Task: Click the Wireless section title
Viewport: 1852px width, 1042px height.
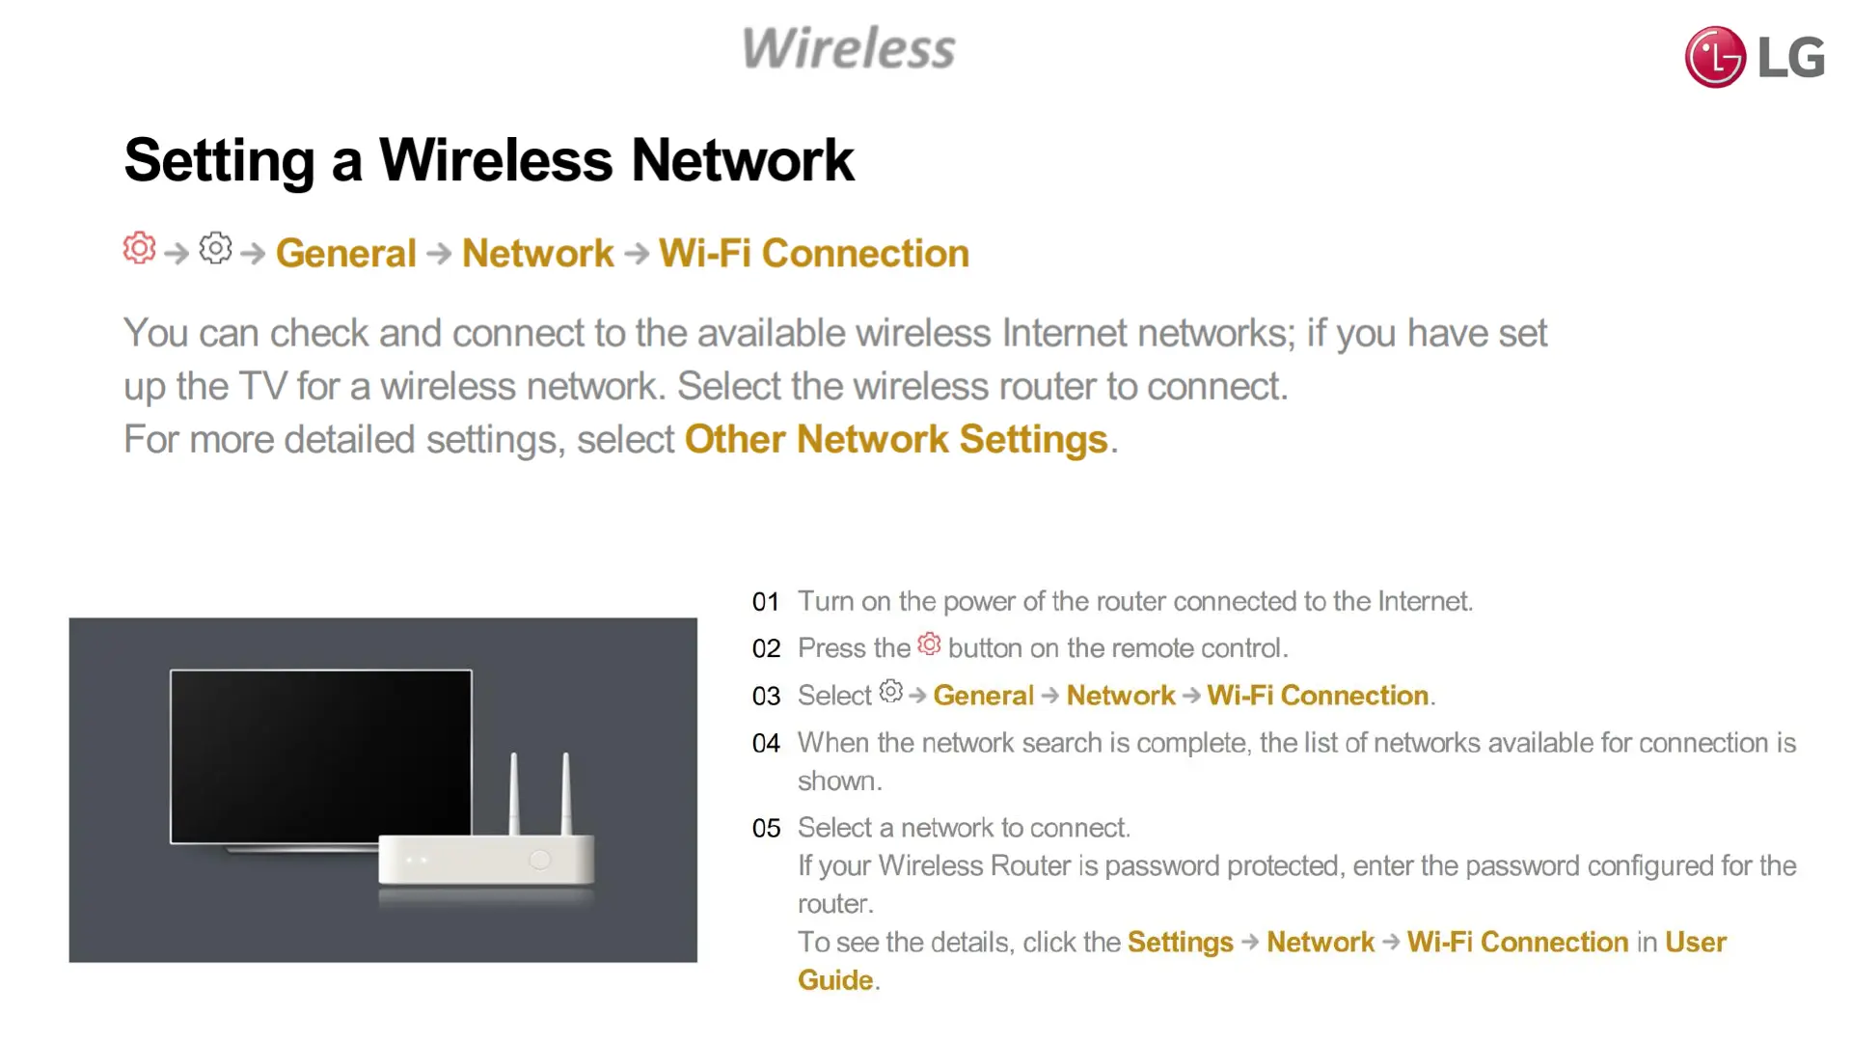Action: click(x=849, y=48)
